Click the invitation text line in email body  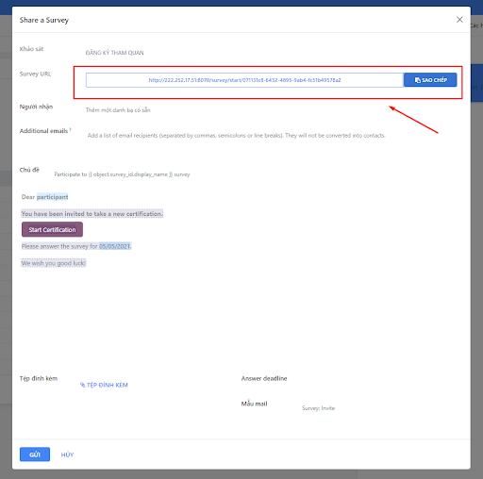coord(92,214)
